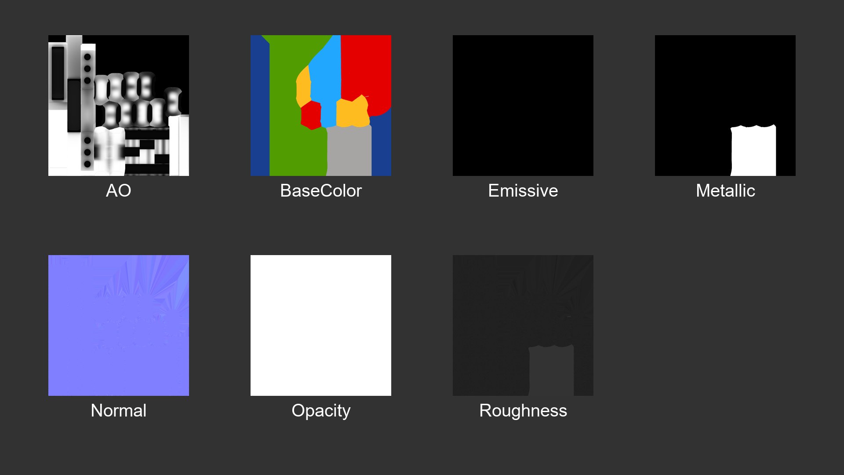This screenshot has height=475, width=844.
Task: Click the black Emissive texture thumbnail
Action: (x=523, y=106)
